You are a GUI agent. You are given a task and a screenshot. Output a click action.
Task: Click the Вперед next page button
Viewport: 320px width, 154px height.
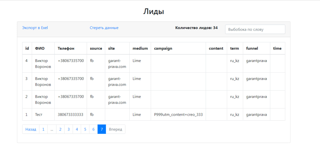click(115, 129)
